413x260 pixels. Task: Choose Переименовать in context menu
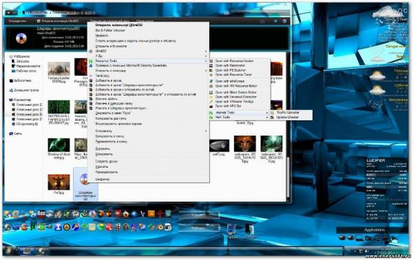click(107, 172)
